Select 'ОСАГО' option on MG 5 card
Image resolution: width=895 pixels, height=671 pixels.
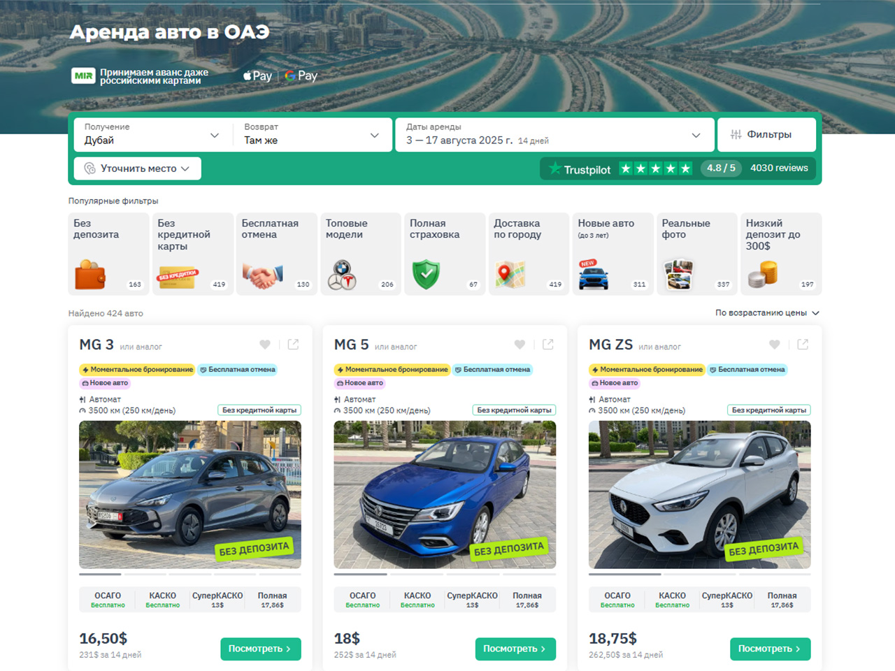coord(363,600)
